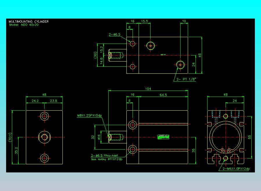The width and height of the screenshot is (261, 191).
Task: Select the (70.1) reference dimension
Action: pos(10,137)
